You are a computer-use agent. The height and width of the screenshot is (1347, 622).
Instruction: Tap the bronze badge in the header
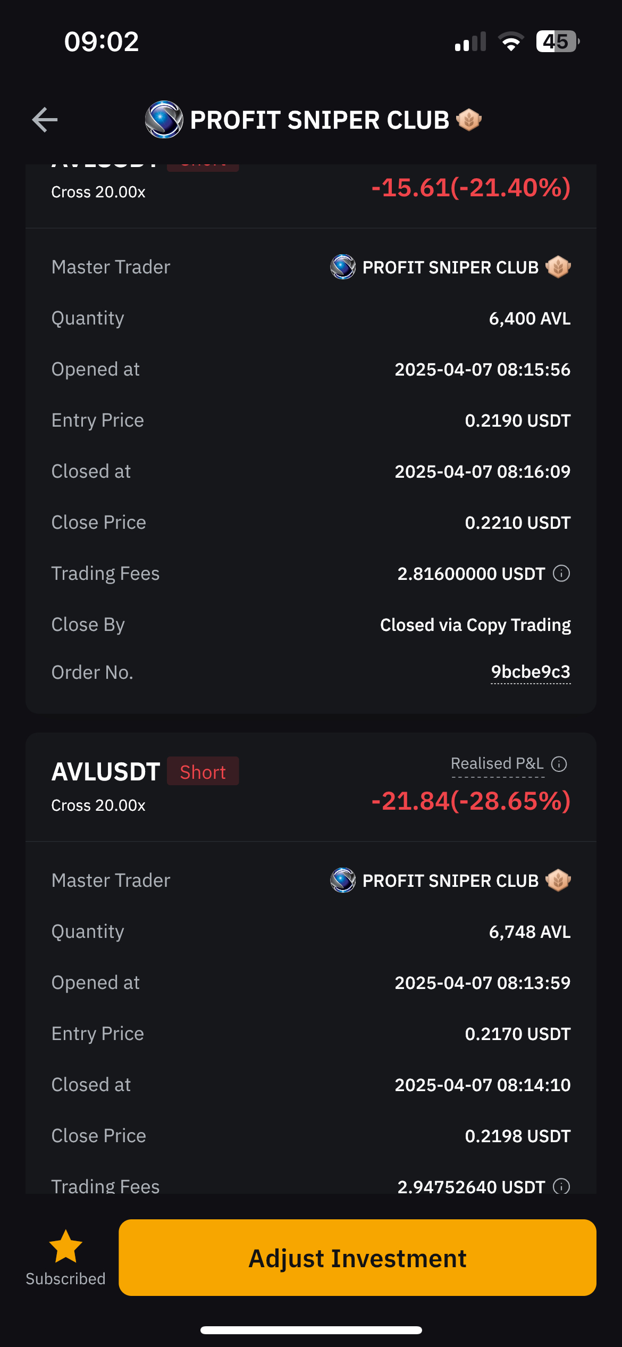click(469, 120)
